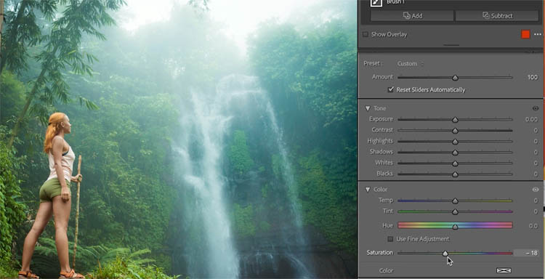
Task: Click the Hue rainbow slider
Action: click(x=455, y=225)
